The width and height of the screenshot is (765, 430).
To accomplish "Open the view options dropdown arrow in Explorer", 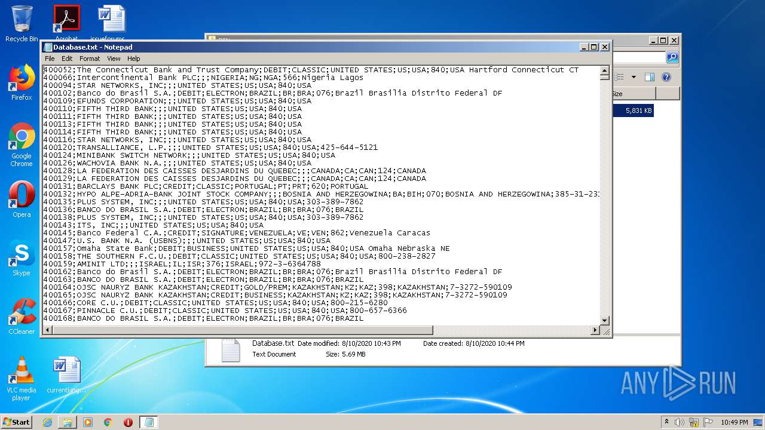I will (x=633, y=77).
